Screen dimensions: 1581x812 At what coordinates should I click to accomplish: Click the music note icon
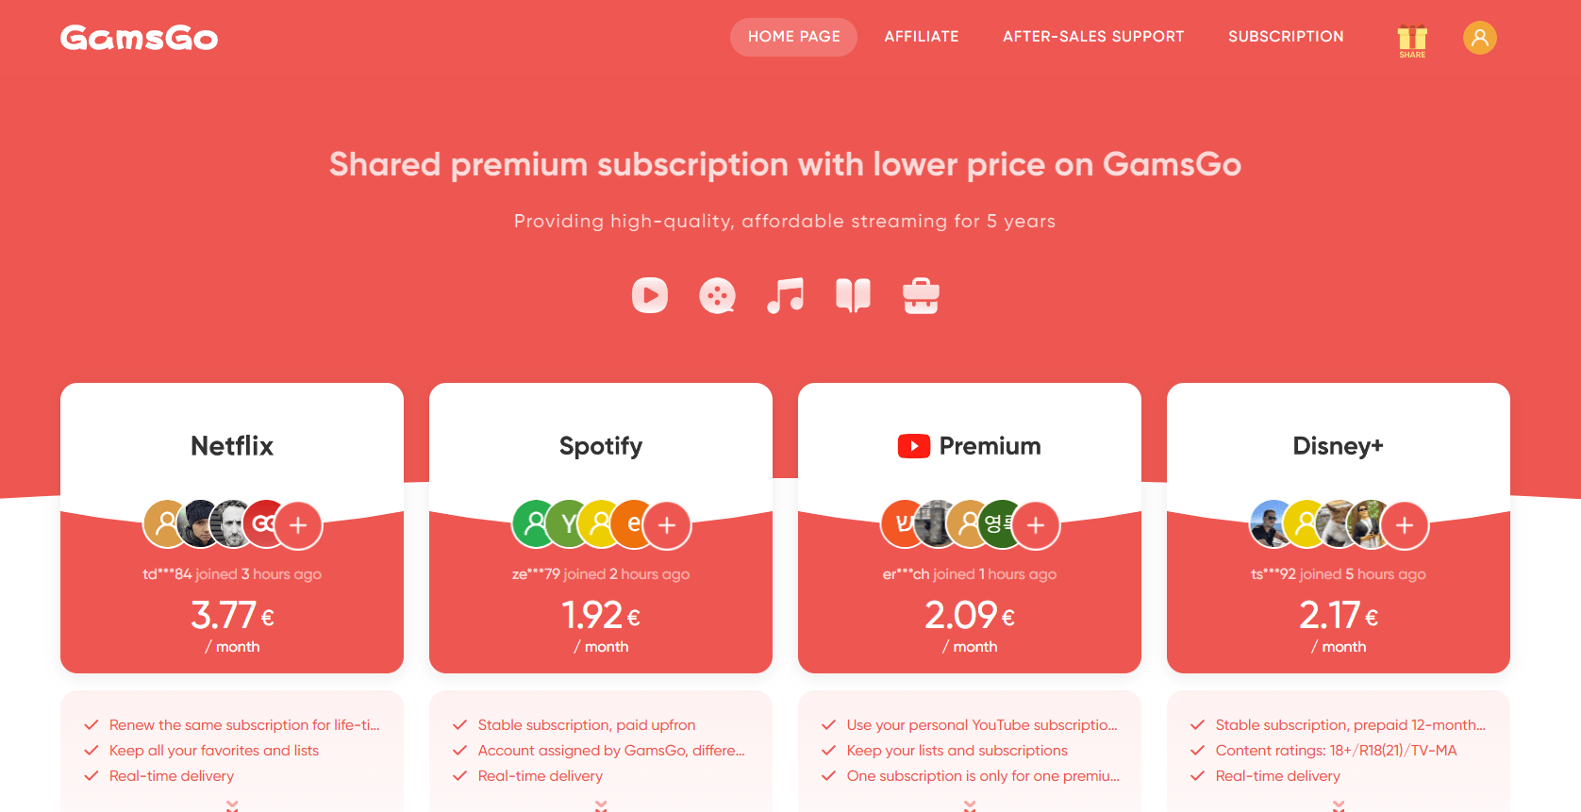[x=785, y=294]
